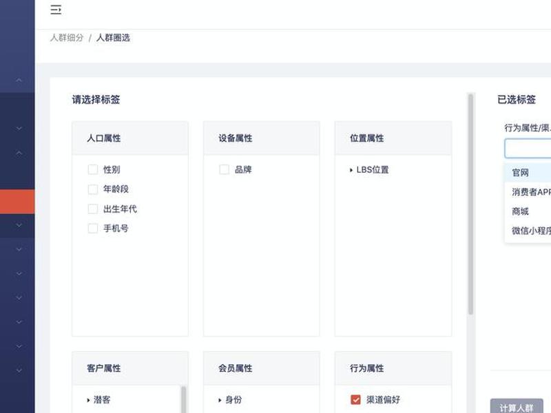Tick the 手机号 checkbox

(93, 229)
